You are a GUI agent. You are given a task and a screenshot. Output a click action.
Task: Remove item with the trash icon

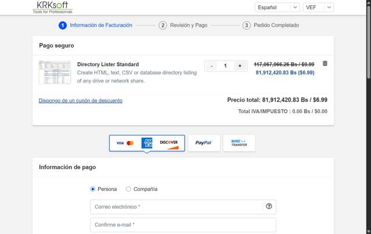325,63
